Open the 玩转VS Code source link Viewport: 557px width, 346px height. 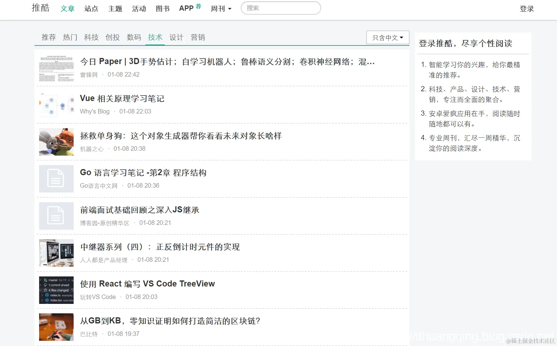(98, 297)
